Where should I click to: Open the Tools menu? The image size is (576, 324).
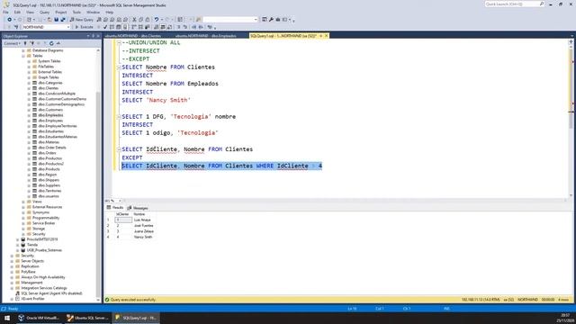pos(76,12)
